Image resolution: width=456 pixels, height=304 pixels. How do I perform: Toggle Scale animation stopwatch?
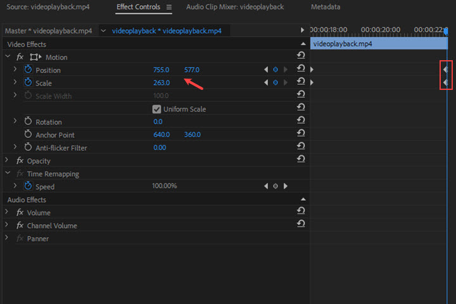tap(28, 82)
